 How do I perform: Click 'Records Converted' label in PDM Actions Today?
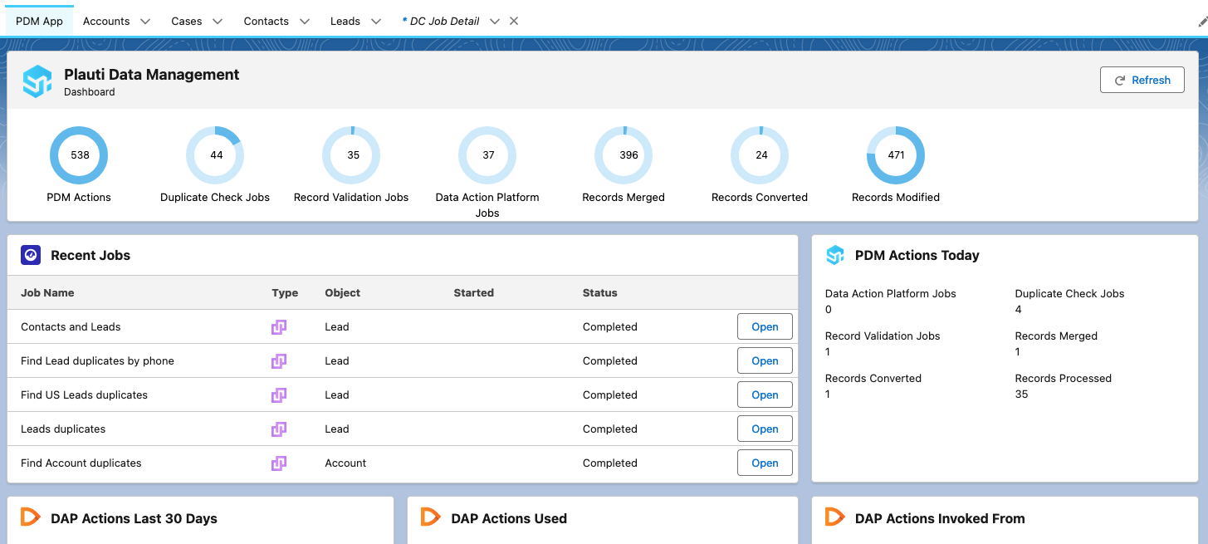point(873,379)
